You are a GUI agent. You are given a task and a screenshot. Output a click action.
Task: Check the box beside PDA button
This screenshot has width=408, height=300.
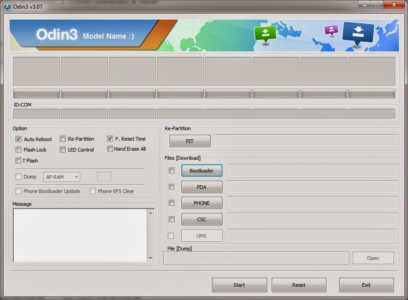[171, 187]
